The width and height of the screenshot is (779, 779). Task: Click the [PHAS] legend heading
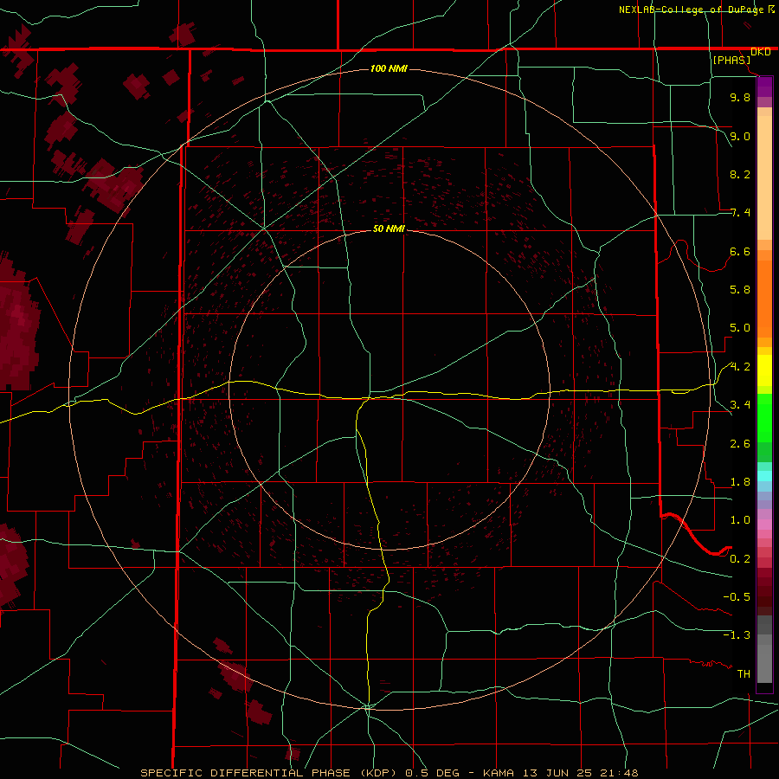731,60
